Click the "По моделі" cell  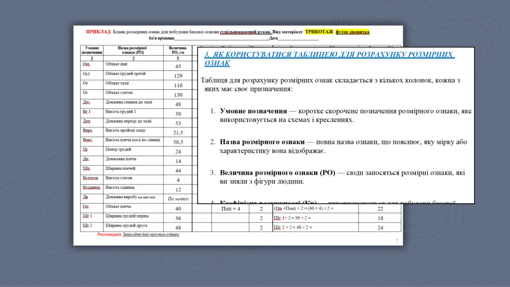tap(178, 199)
